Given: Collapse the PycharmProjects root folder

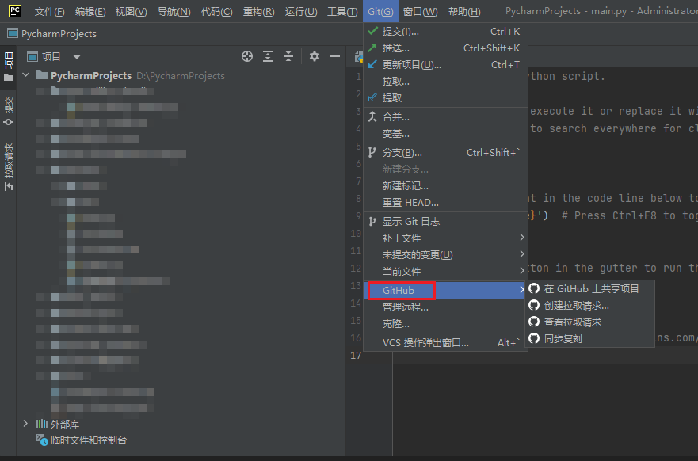Looking at the screenshot, I should click(26, 75).
